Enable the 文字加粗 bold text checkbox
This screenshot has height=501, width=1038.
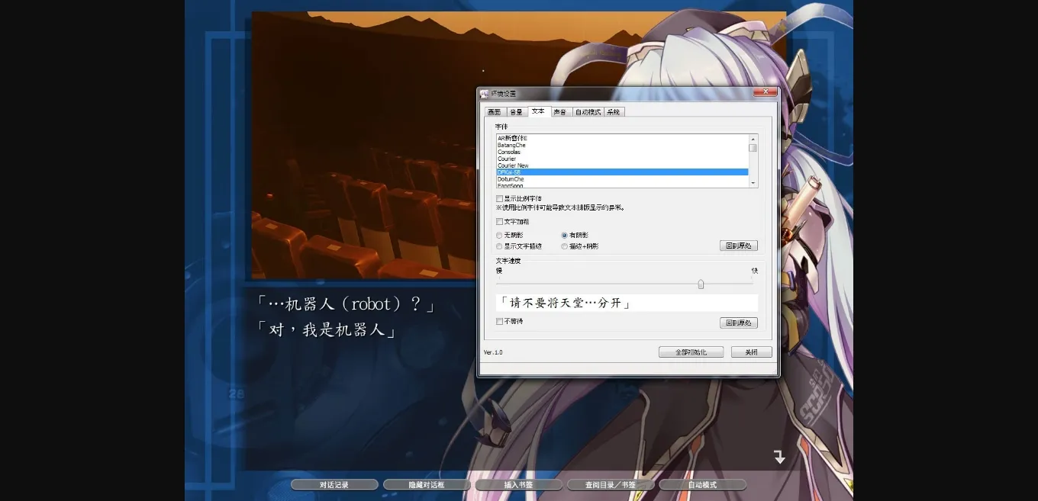tap(500, 221)
